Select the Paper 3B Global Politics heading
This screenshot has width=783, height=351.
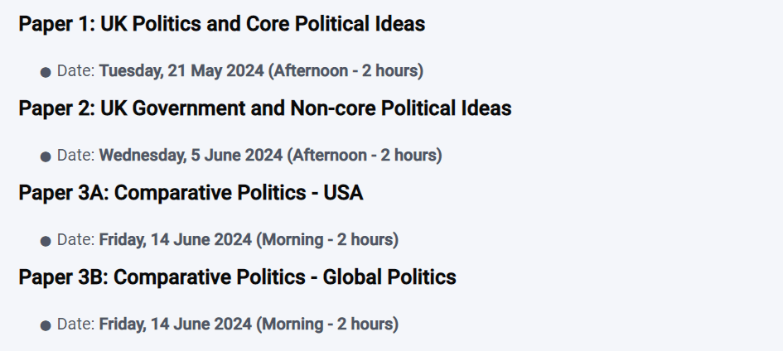pyautogui.click(x=237, y=276)
